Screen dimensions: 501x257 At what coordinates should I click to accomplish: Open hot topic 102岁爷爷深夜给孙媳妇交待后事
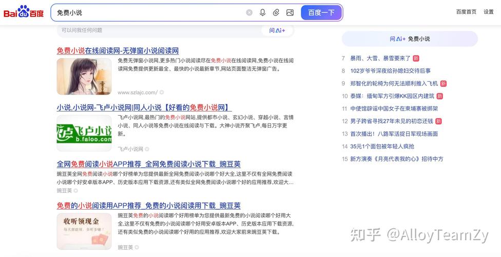[391, 71]
